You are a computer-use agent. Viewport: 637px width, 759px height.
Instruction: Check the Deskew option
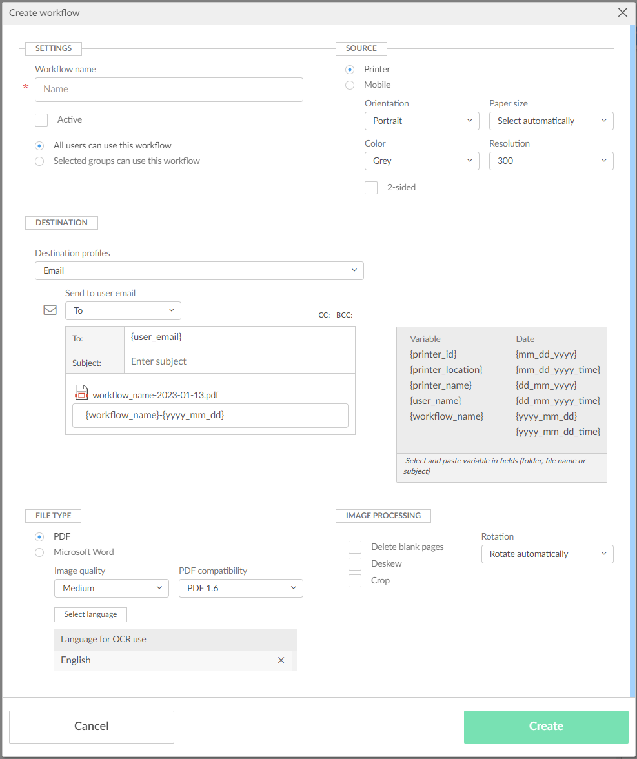click(355, 564)
